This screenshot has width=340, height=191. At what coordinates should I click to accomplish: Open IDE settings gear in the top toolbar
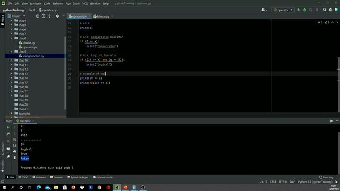click(x=330, y=10)
